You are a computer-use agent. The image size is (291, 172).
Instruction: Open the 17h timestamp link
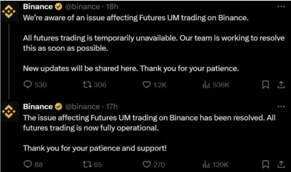point(112,107)
